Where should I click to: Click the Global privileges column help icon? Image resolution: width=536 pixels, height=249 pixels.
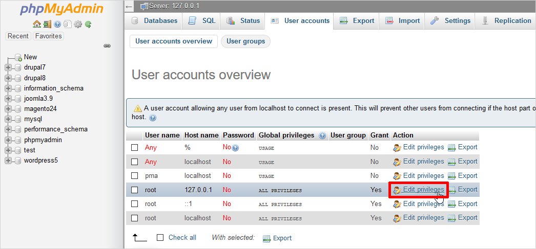click(x=322, y=135)
